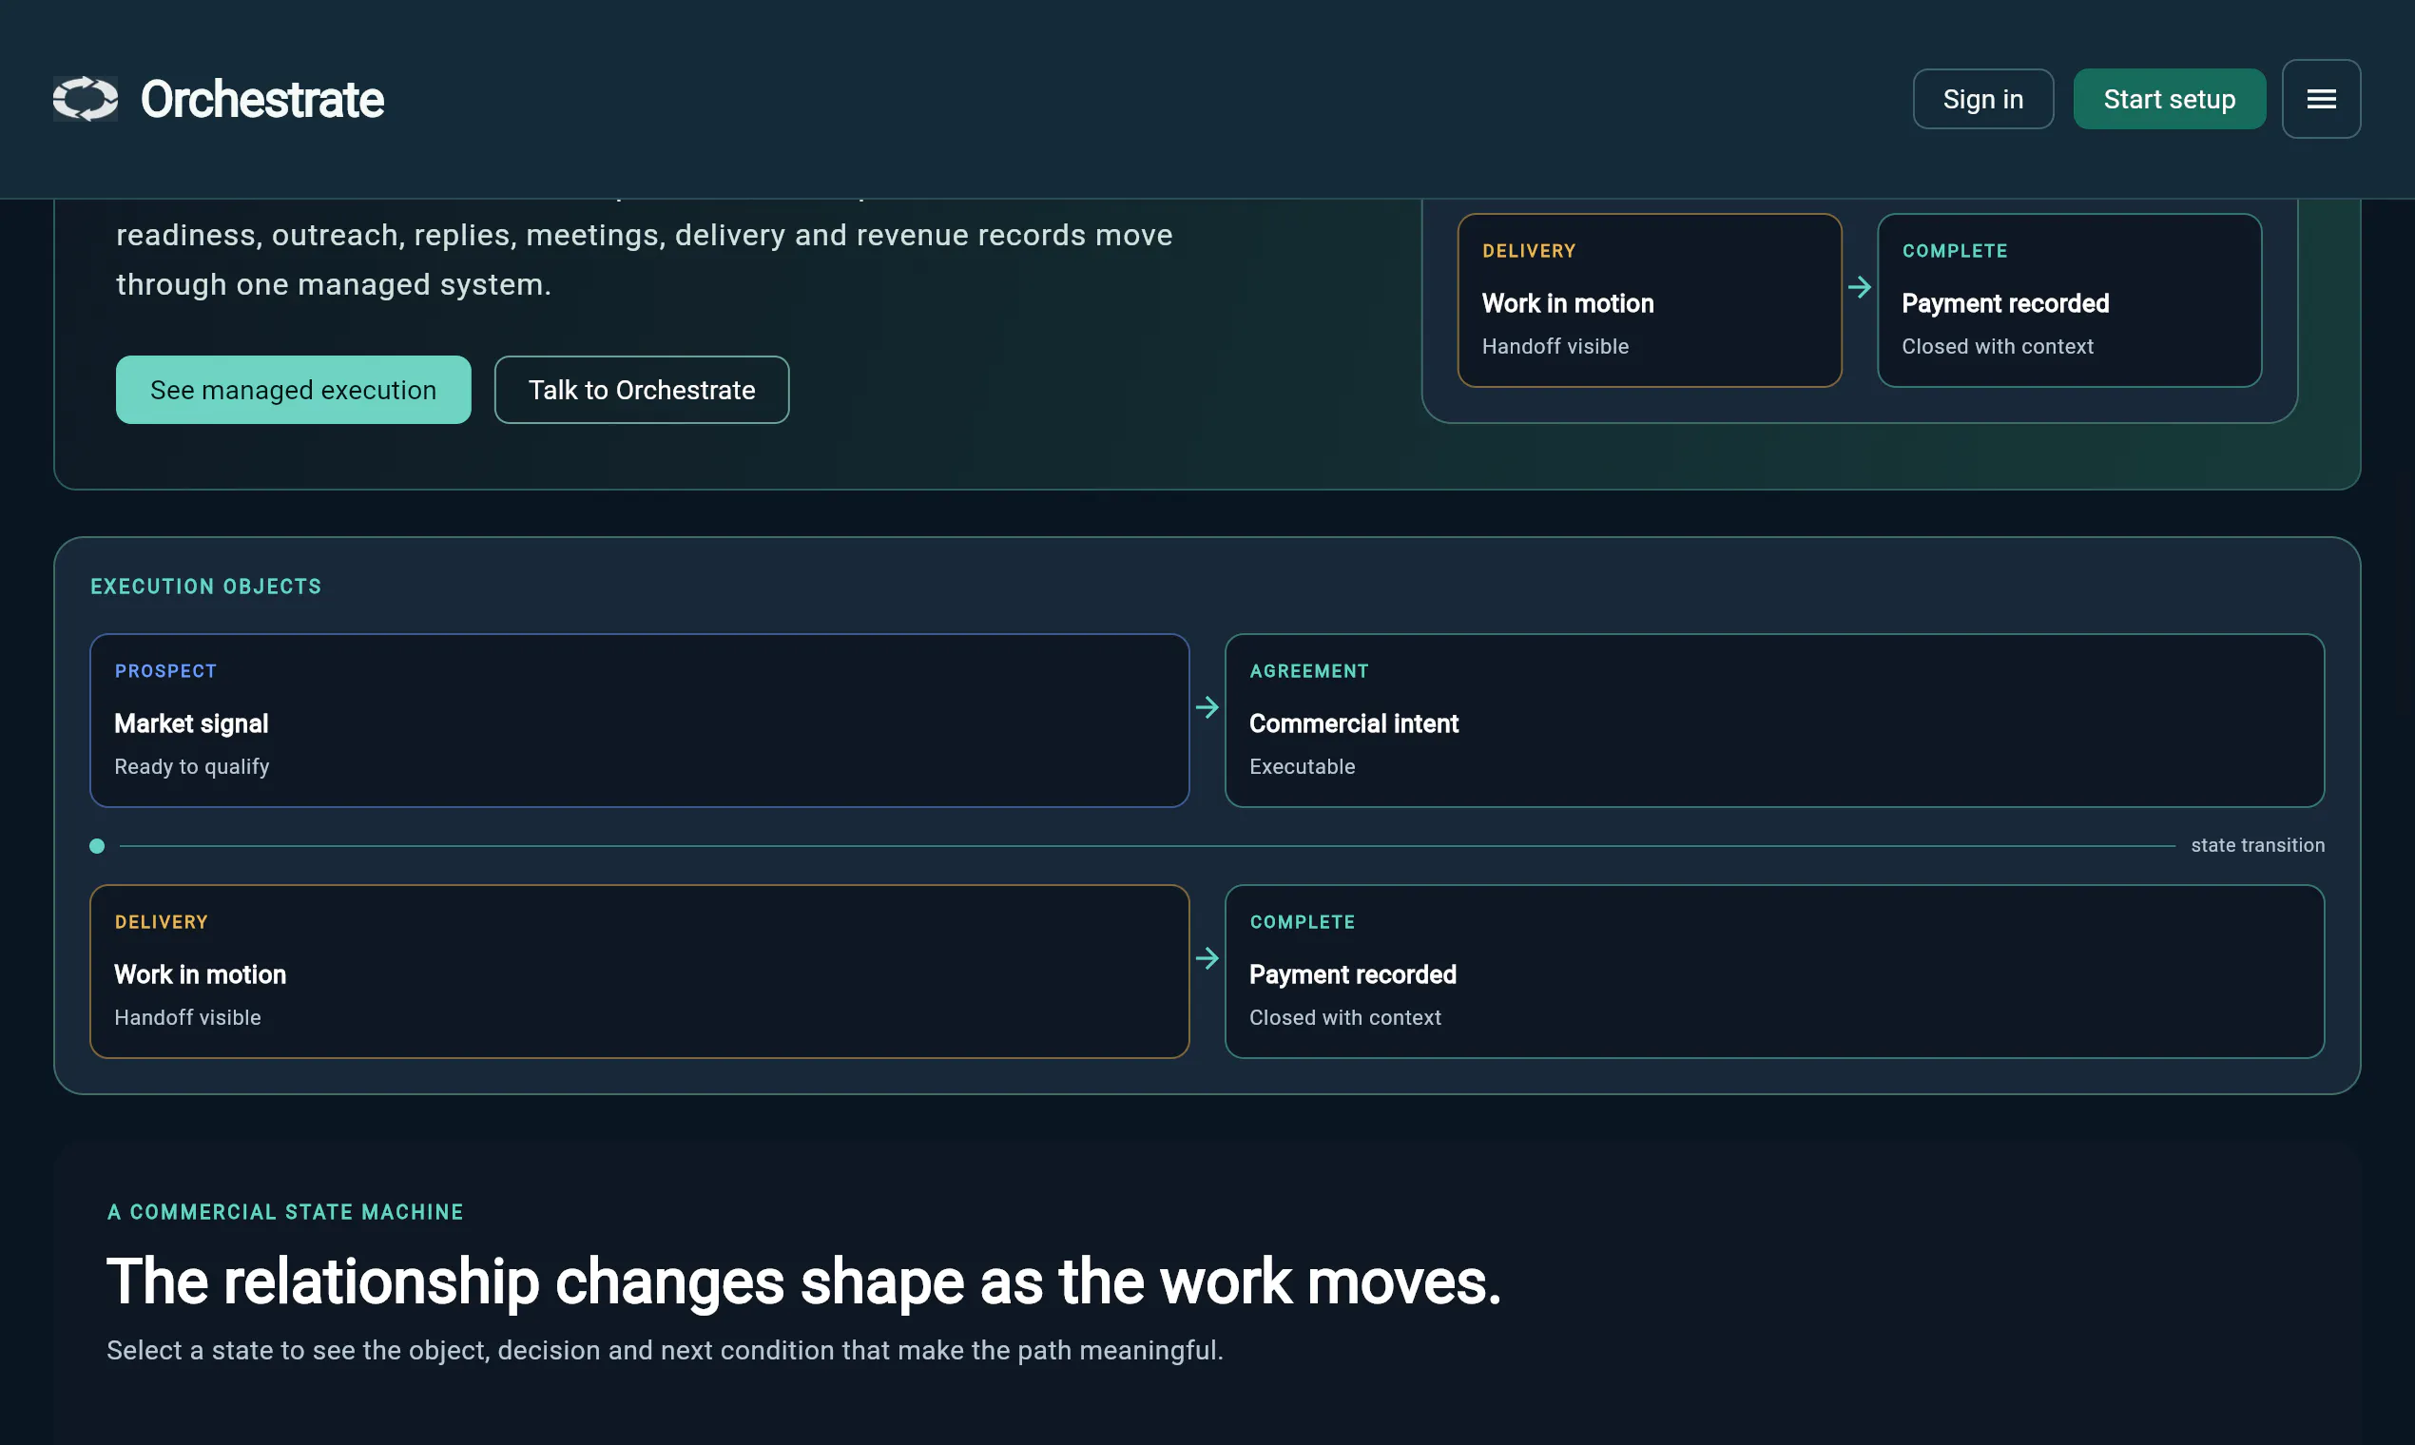This screenshot has height=1445, width=2415.
Task: Select the Agreement Commercial intent card
Action: point(1773,721)
